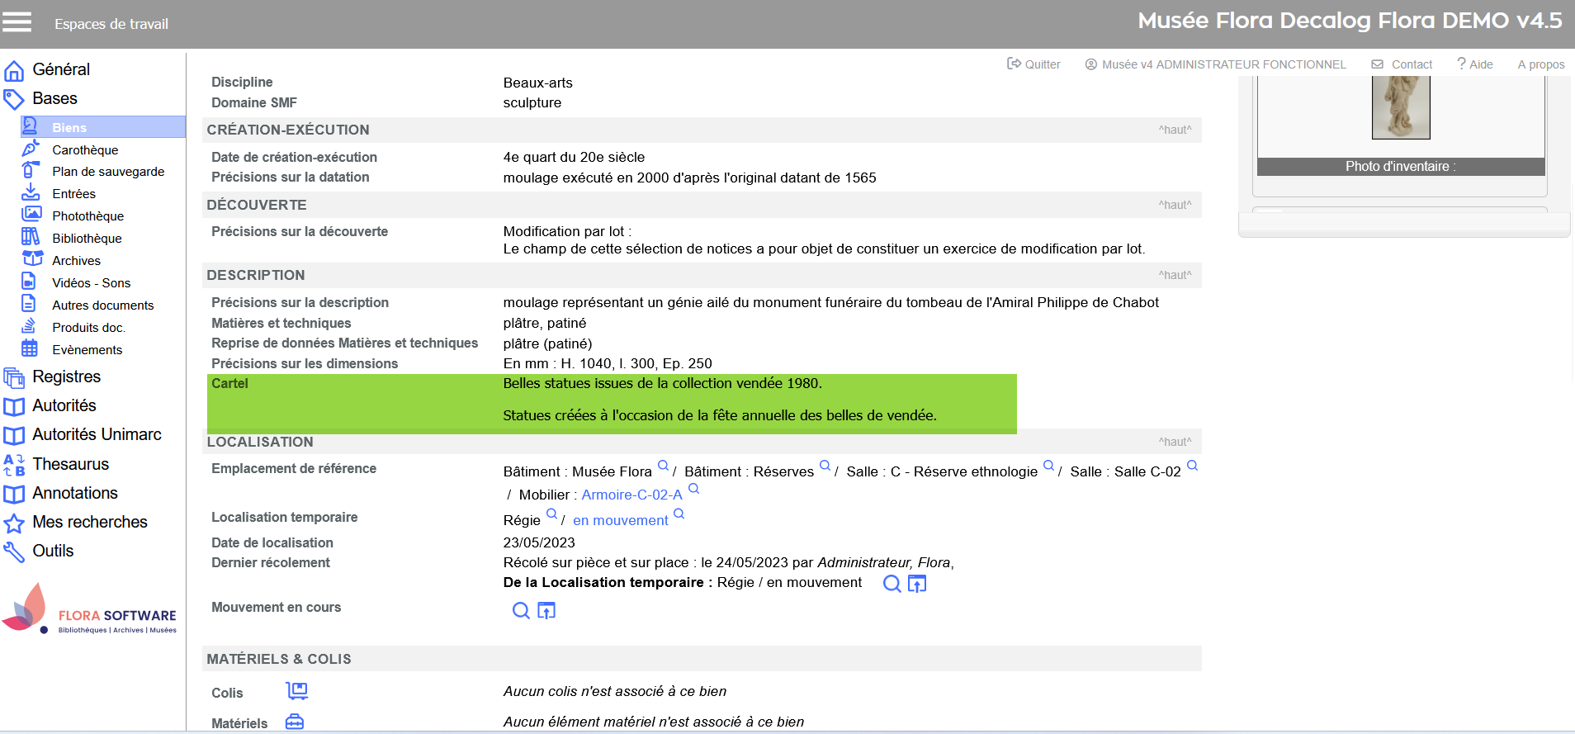Expand the Outils sidebar section
The width and height of the screenshot is (1575, 734).
pos(53,552)
